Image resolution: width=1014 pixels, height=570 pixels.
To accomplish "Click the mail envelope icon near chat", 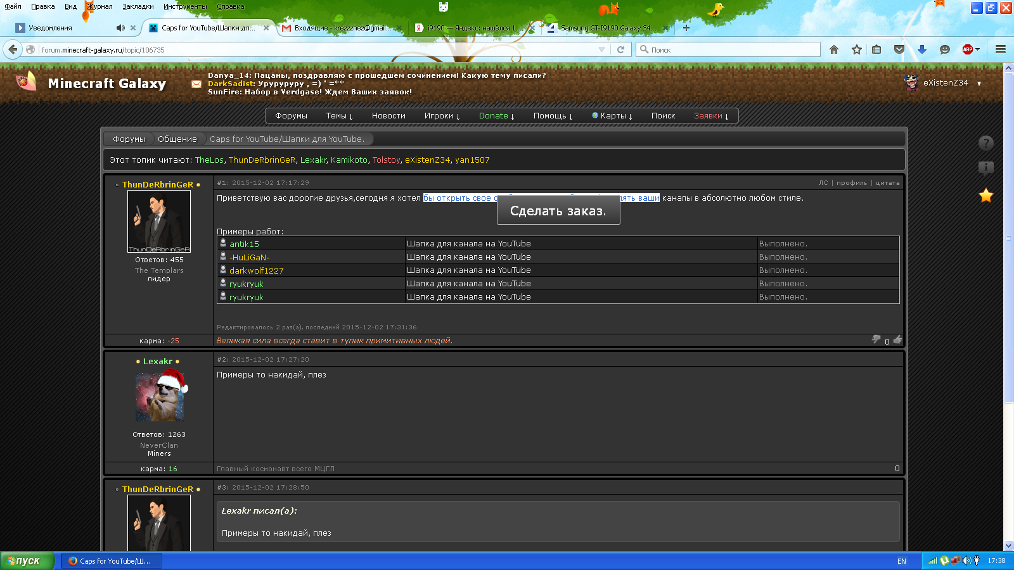I will click(196, 84).
